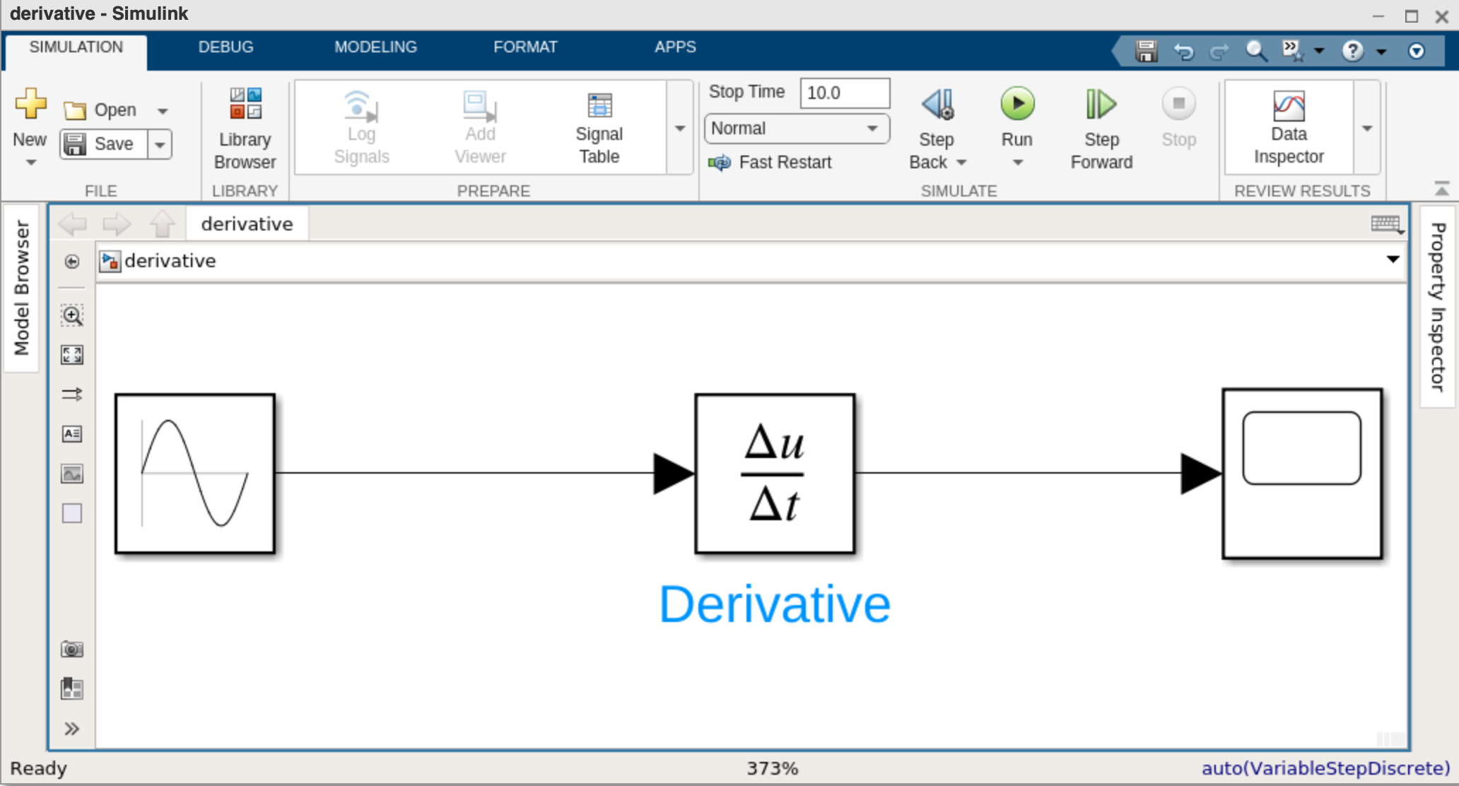Open the breadcrumb dropdown next to derivative

click(1392, 260)
